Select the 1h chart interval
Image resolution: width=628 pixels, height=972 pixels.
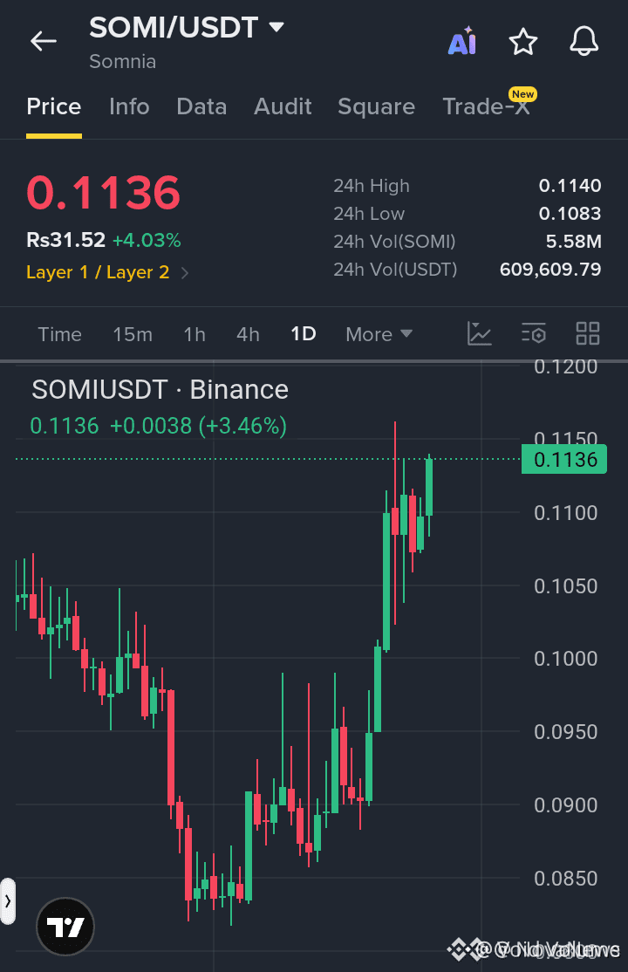[x=195, y=334]
